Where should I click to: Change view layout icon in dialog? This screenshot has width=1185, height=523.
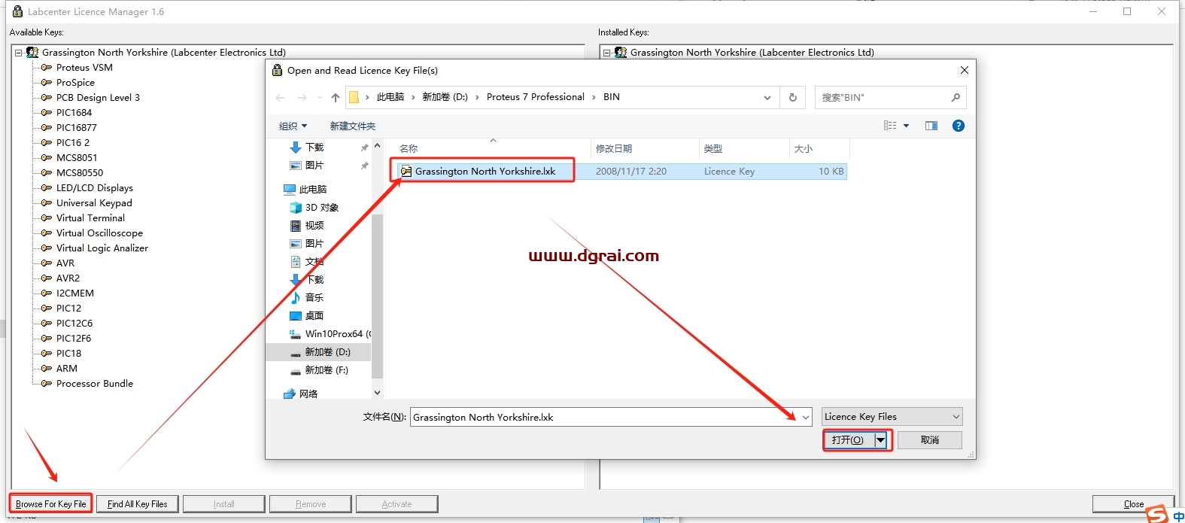point(890,126)
